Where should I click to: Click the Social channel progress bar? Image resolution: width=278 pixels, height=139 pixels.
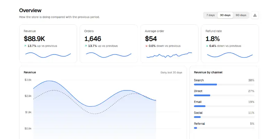coord(224,117)
